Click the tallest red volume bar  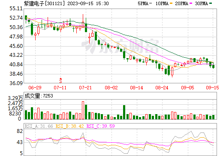click(x=83, y=110)
